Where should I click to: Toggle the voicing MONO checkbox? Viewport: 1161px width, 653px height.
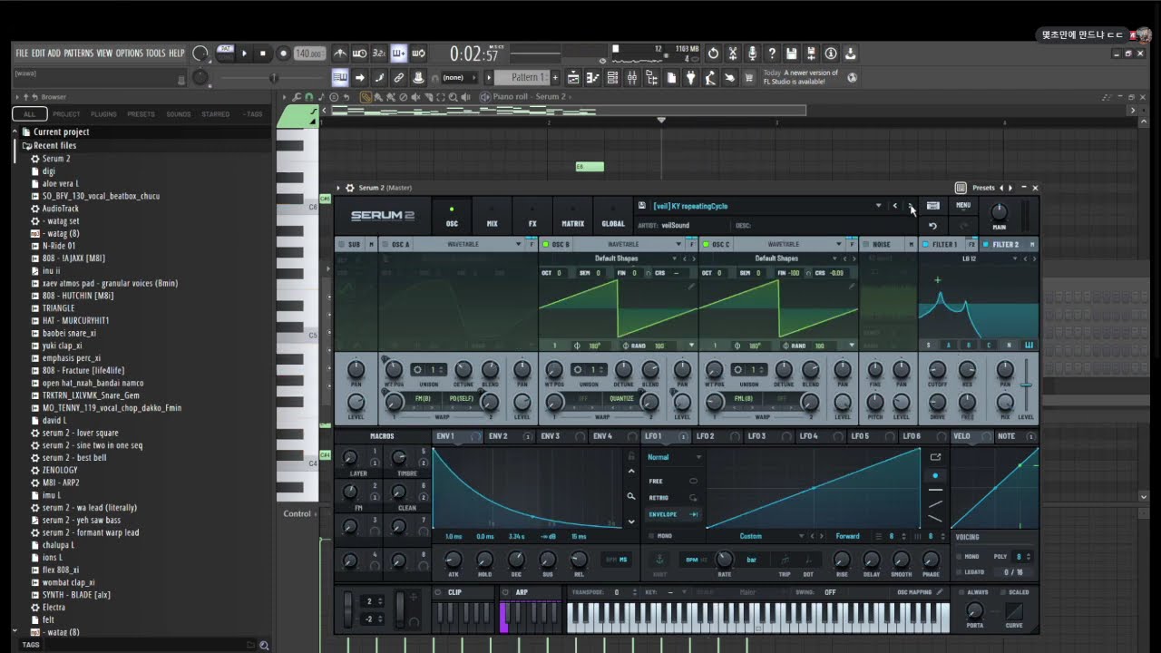(960, 556)
